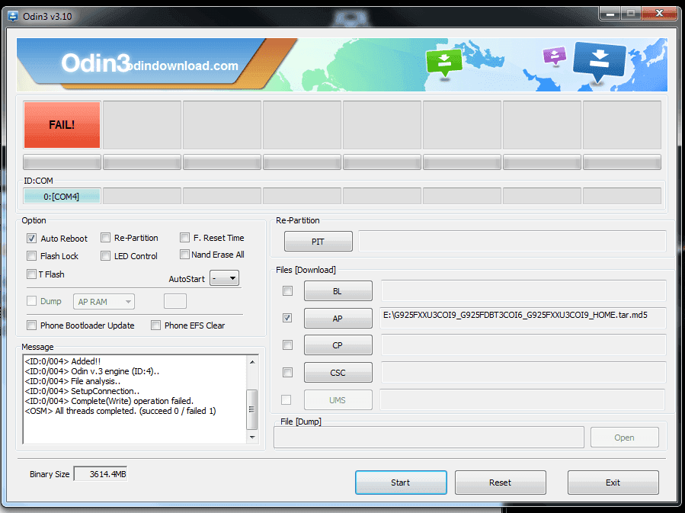Click the Odin3 banner logo text
685x513 pixels.
(96, 63)
